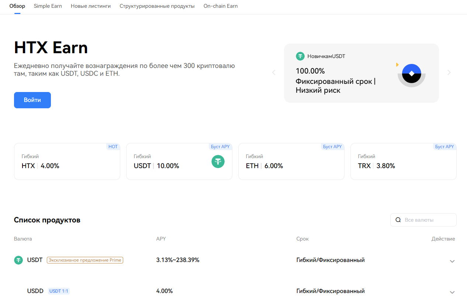This screenshot has width=467, height=303.
Task: Expand the USDD product row chevron
Action: (452, 292)
